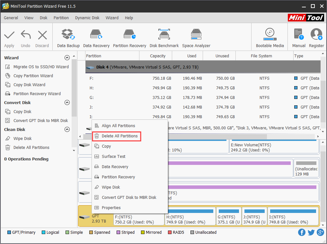327x244 pixels.
Task: Collapse the Wizard section
Action: pos(67,58)
